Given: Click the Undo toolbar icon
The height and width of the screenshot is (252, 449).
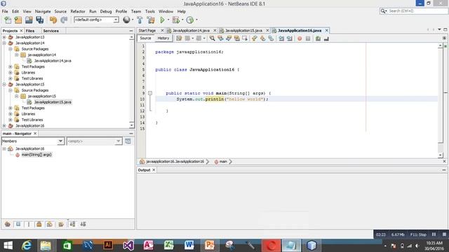Looking at the screenshot, I should tap(53, 20).
